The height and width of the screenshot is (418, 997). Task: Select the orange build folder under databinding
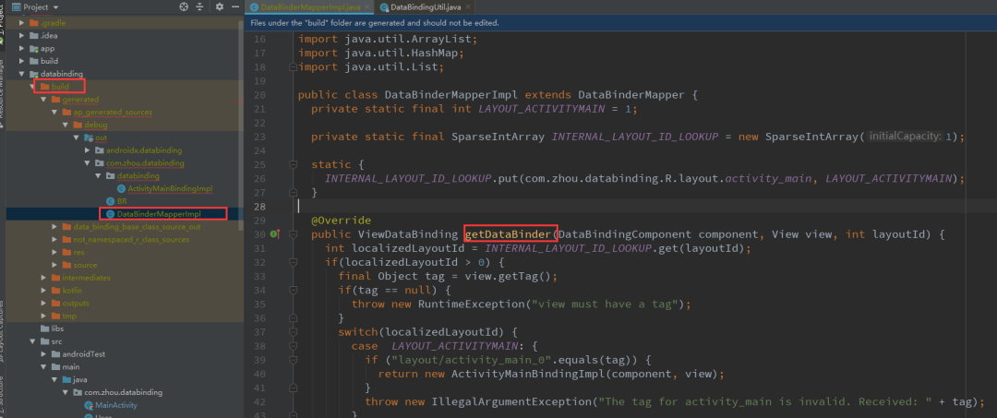60,87
